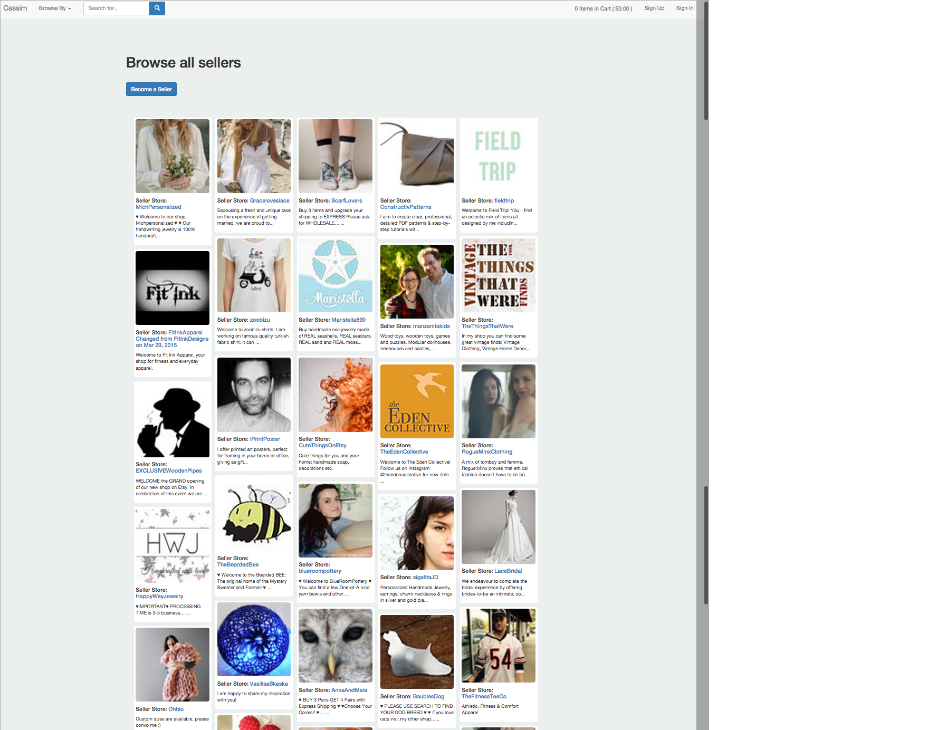
Task: Click the black-and-white bearded man portrait thumbnail
Action: [x=254, y=395]
